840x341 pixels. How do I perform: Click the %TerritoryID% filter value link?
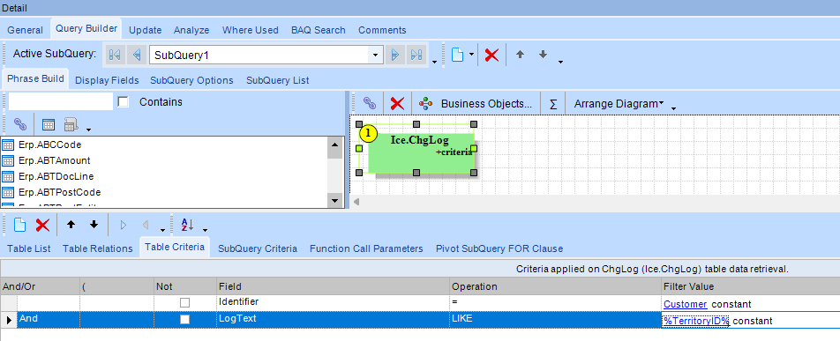click(x=696, y=321)
